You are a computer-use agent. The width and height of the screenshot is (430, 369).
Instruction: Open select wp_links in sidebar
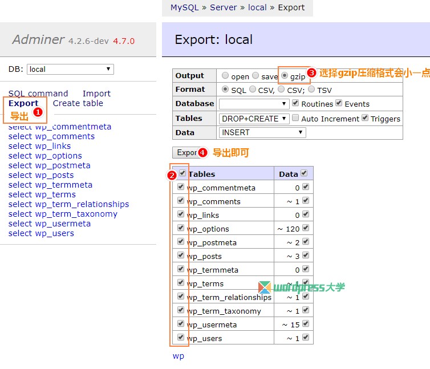[x=53, y=146]
